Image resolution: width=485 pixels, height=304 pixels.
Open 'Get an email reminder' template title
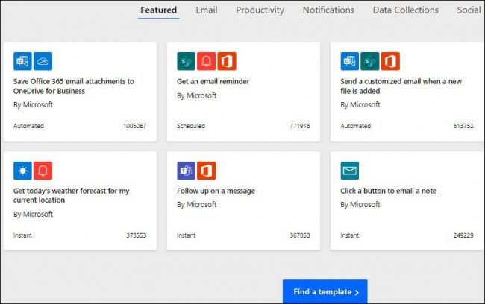point(213,81)
